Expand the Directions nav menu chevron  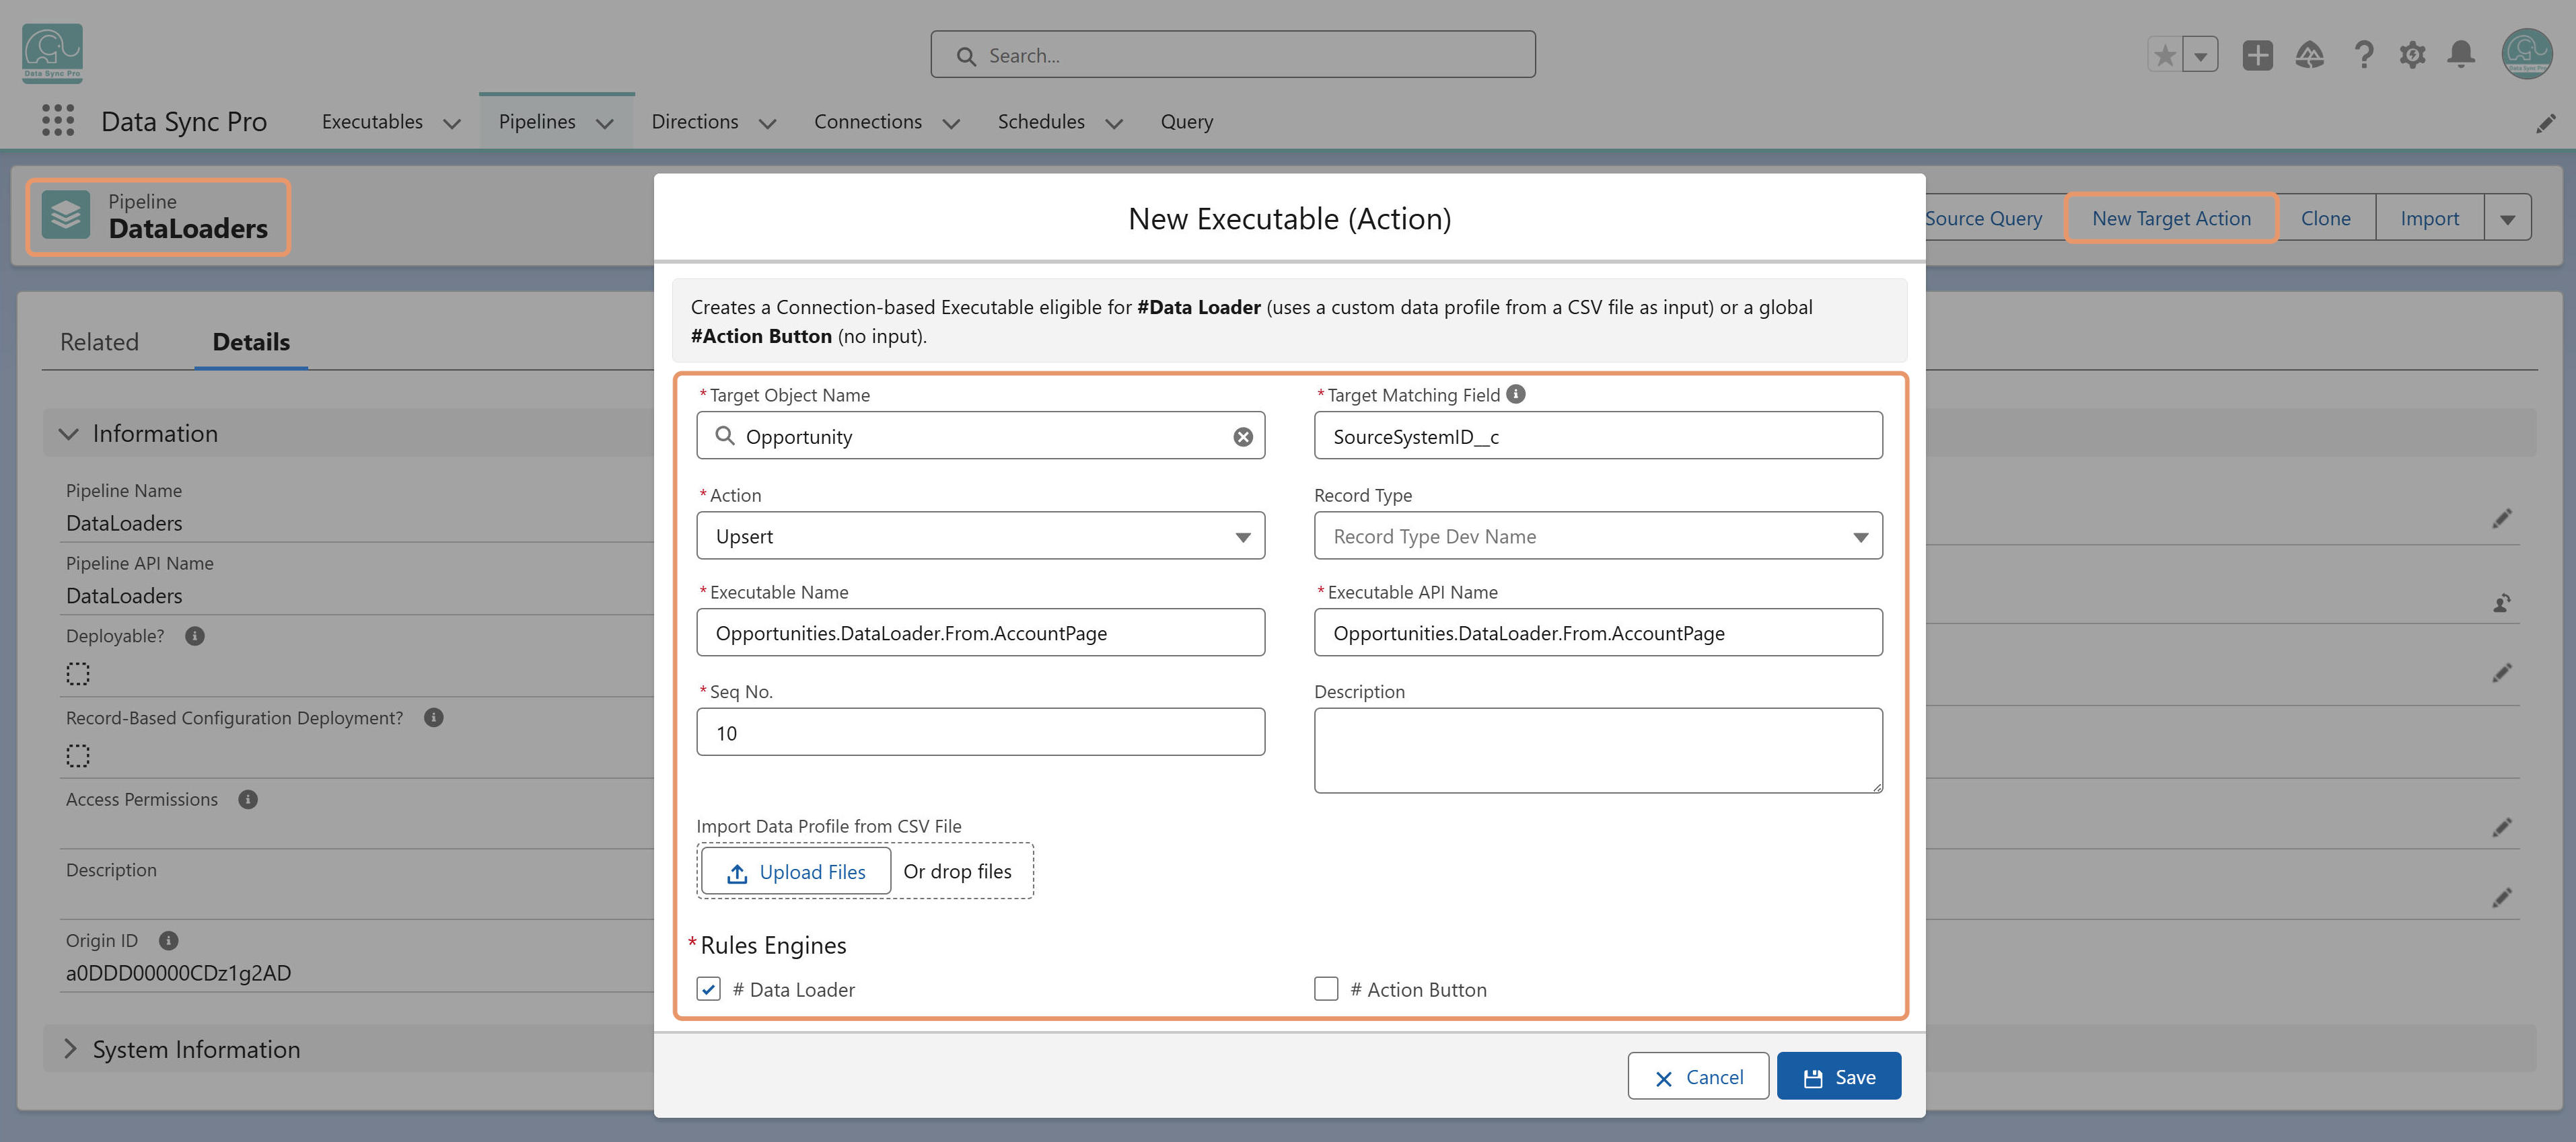tap(768, 123)
